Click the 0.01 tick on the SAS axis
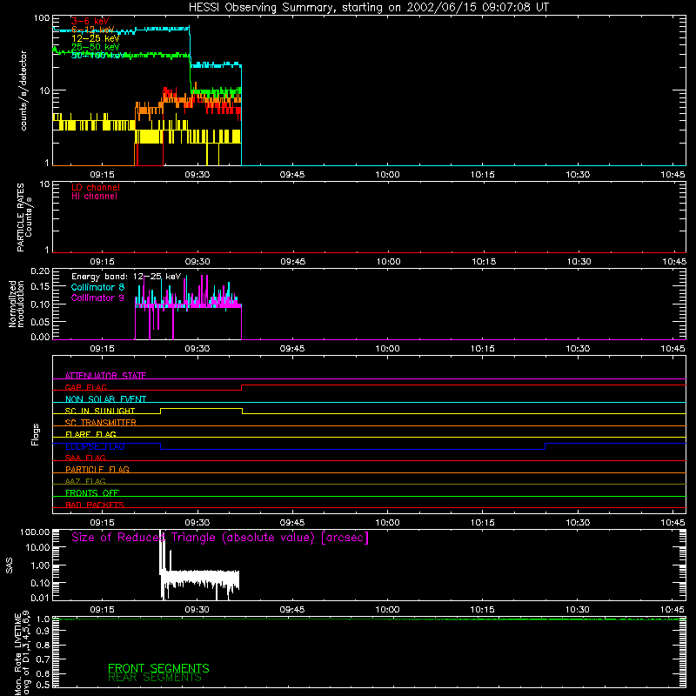Image resolution: width=696 pixels, height=696 pixels. point(40,598)
